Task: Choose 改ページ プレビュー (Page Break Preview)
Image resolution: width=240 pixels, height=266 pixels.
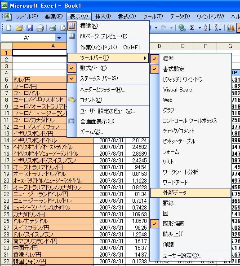Action: pyautogui.click(x=108, y=36)
